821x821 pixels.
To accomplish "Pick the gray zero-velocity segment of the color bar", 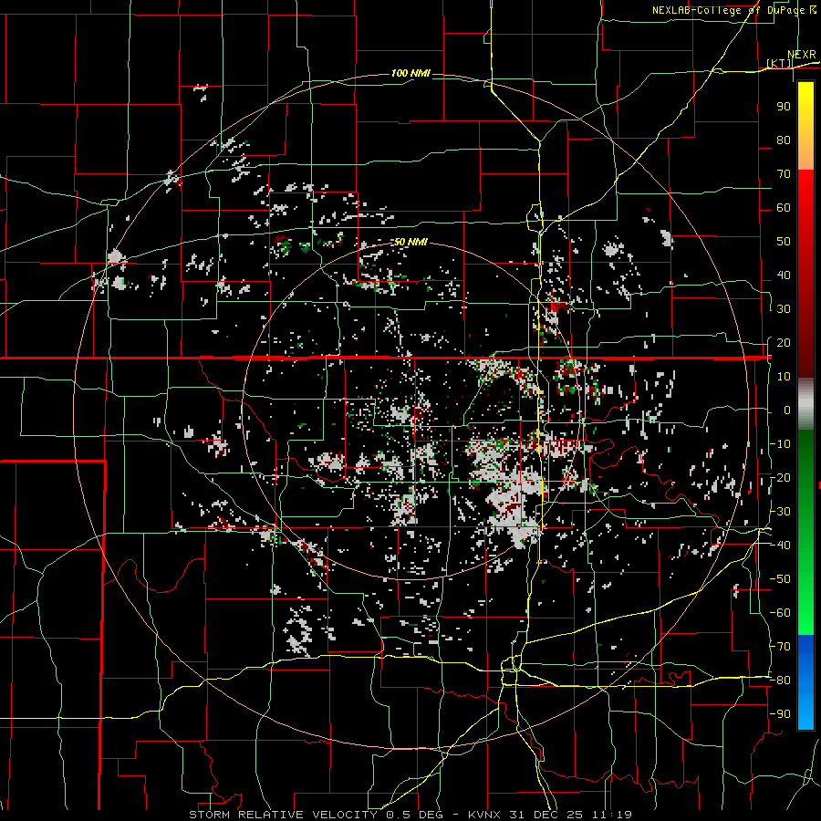I will (805, 404).
